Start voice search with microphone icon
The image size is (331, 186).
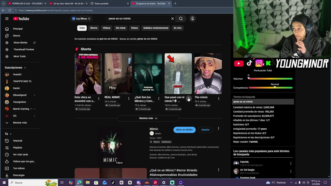pyautogui.click(x=192, y=19)
